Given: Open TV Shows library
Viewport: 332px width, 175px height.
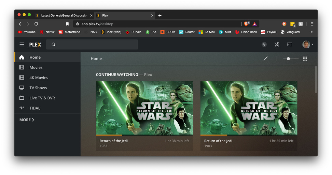Looking at the screenshot, I should click(x=48, y=87).
